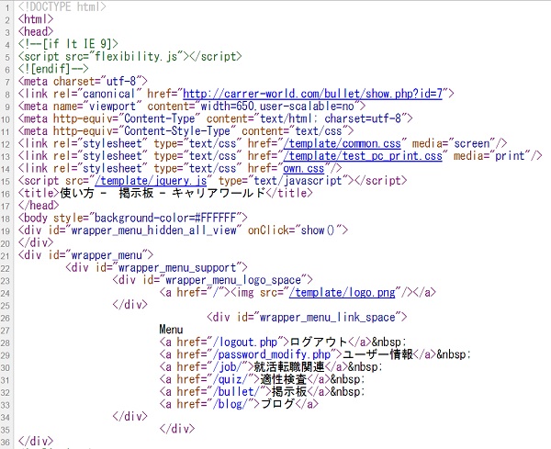The image size is (551, 449).
Task: Click the onClick="show()" attribute
Action: tap(298, 230)
